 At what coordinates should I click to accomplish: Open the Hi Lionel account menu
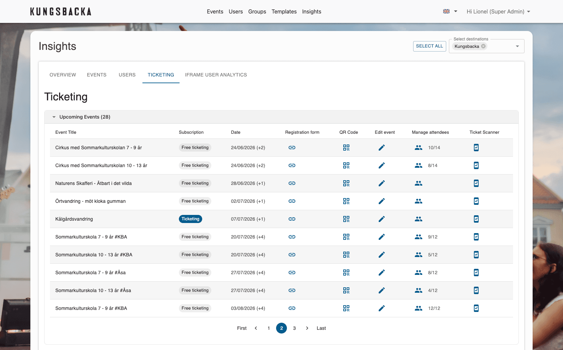498,11
